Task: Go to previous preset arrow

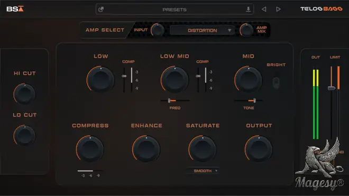Action: 264,10
